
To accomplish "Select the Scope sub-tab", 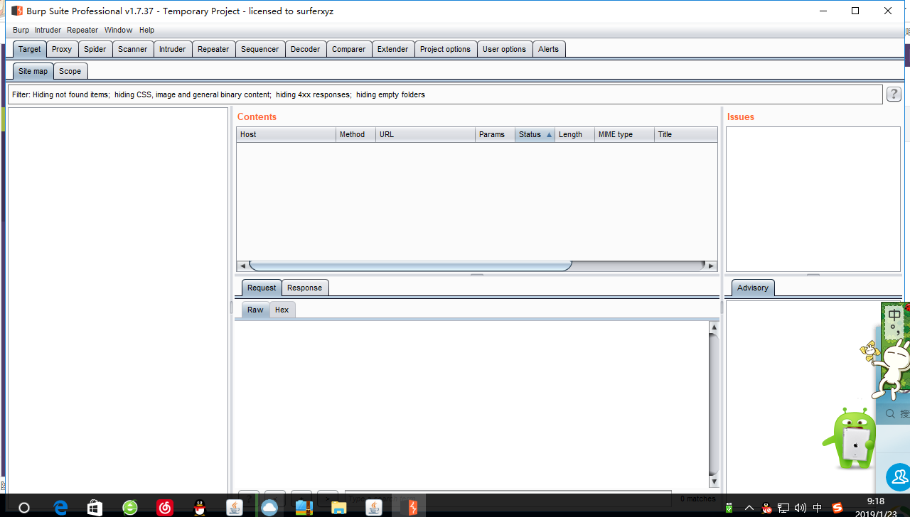I will (x=70, y=71).
